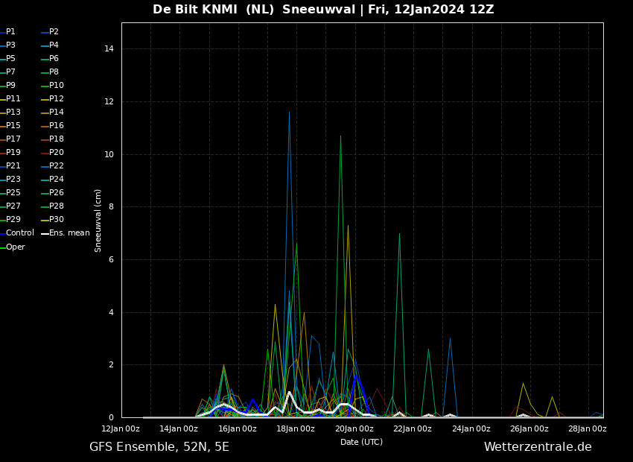Select the 28Jan 00z axis label

(x=588, y=428)
